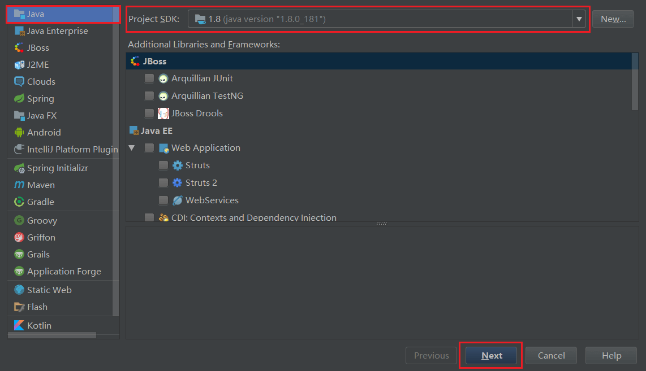Open Help for the wizard

(x=611, y=355)
